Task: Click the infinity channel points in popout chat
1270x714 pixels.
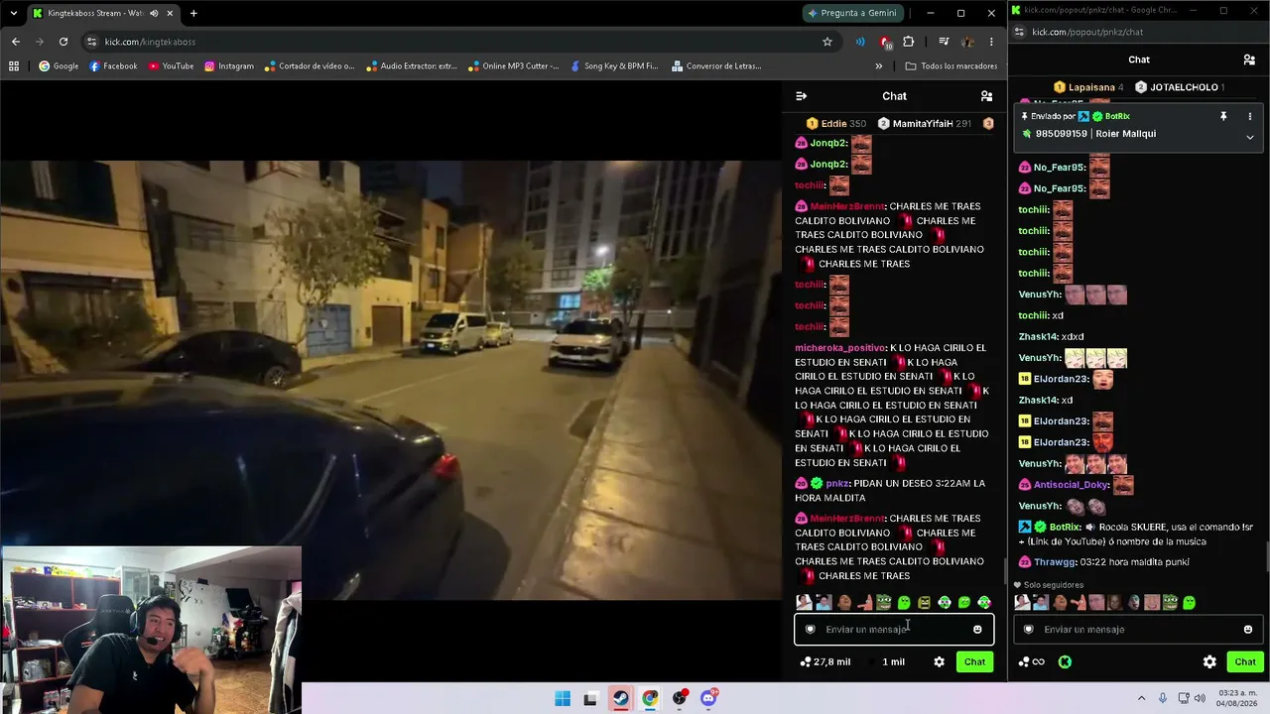Action: pyautogui.click(x=1032, y=661)
